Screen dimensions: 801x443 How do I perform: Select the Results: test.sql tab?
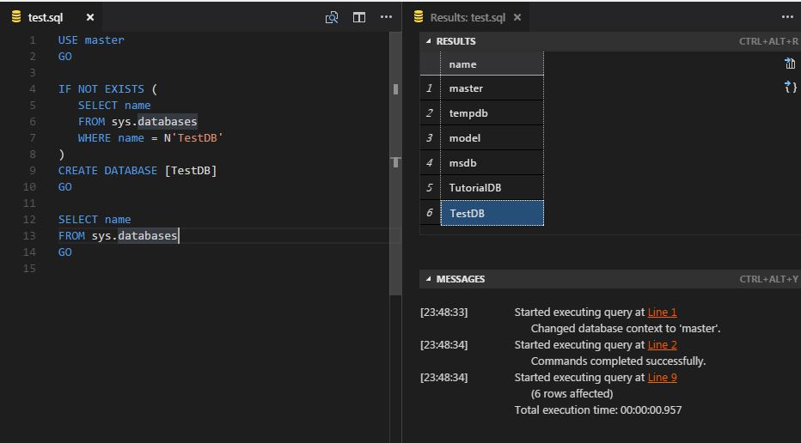pos(468,17)
